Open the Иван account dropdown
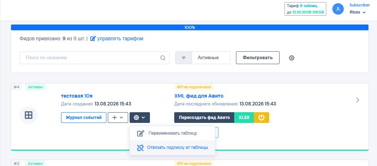This screenshot has width=377, height=166. click(x=357, y=12)
